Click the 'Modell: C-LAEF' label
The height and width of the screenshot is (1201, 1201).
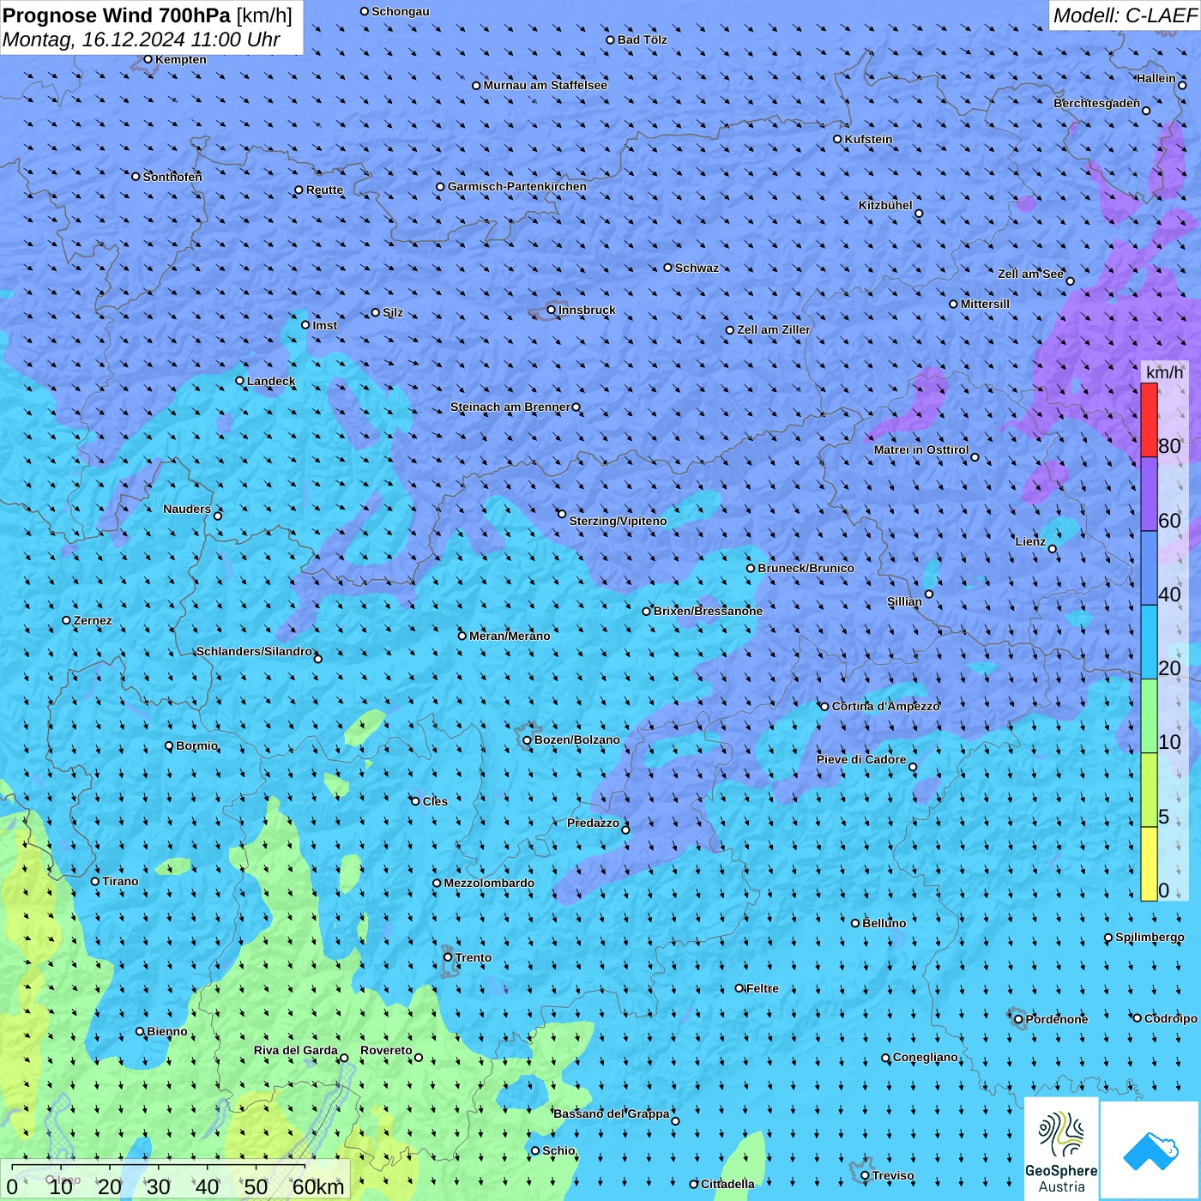1125,15
